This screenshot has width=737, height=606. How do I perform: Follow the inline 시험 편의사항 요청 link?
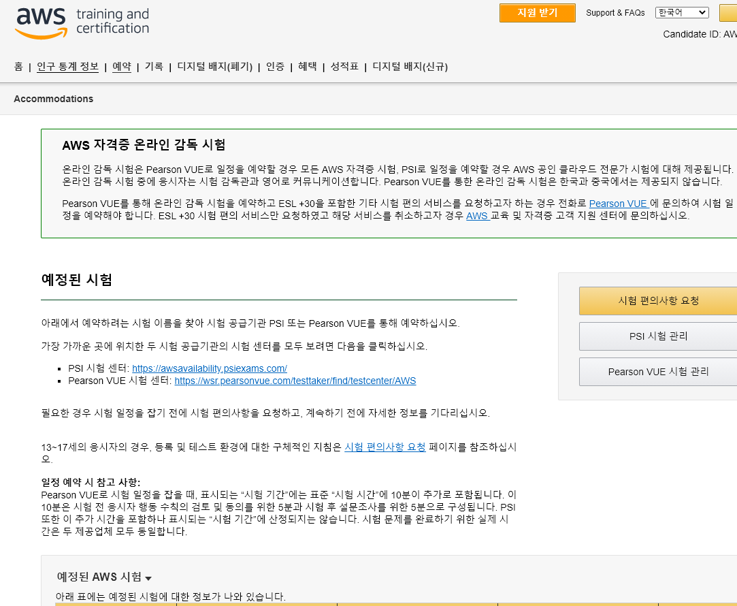(385, 447)
